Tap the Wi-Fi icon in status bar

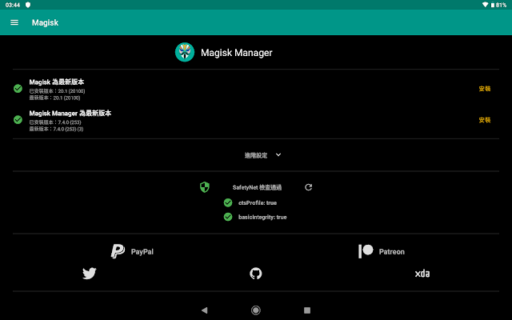pyautogui.click(x=486, y=5)
